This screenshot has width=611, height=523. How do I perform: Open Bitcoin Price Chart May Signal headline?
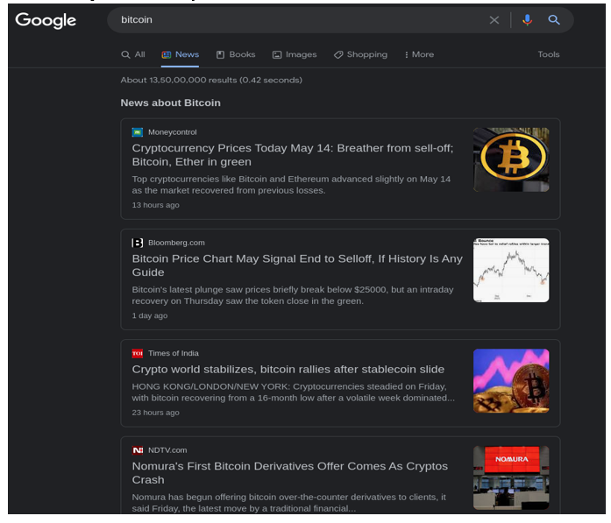(297, 265)
